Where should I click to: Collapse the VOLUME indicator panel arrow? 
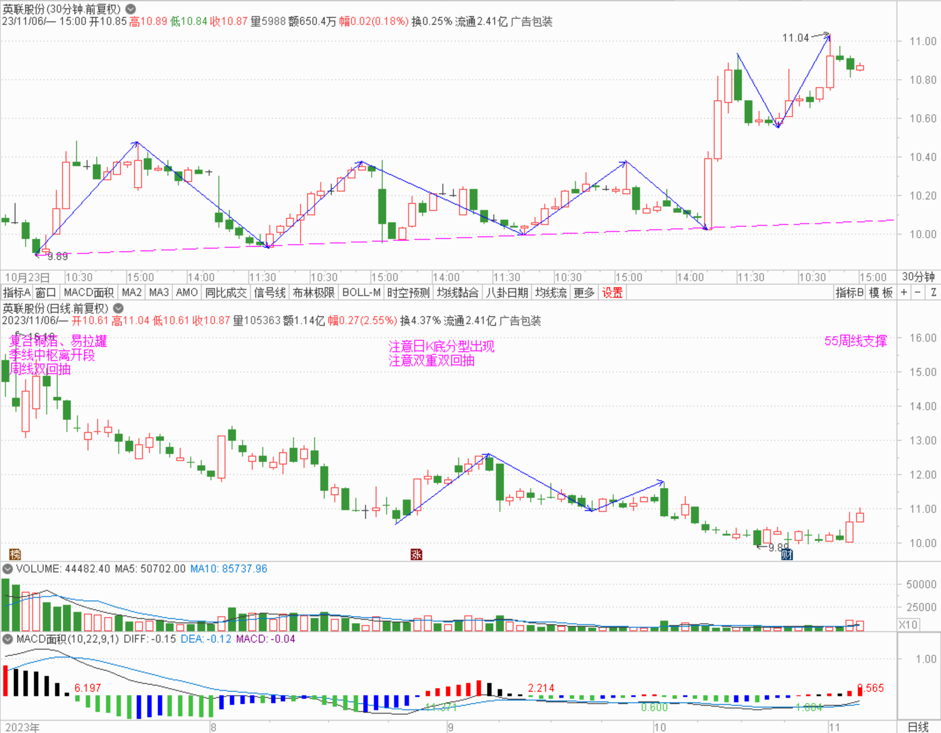(8, 569)
